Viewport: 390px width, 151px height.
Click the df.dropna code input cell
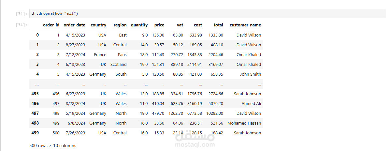[x=207, y=13]
